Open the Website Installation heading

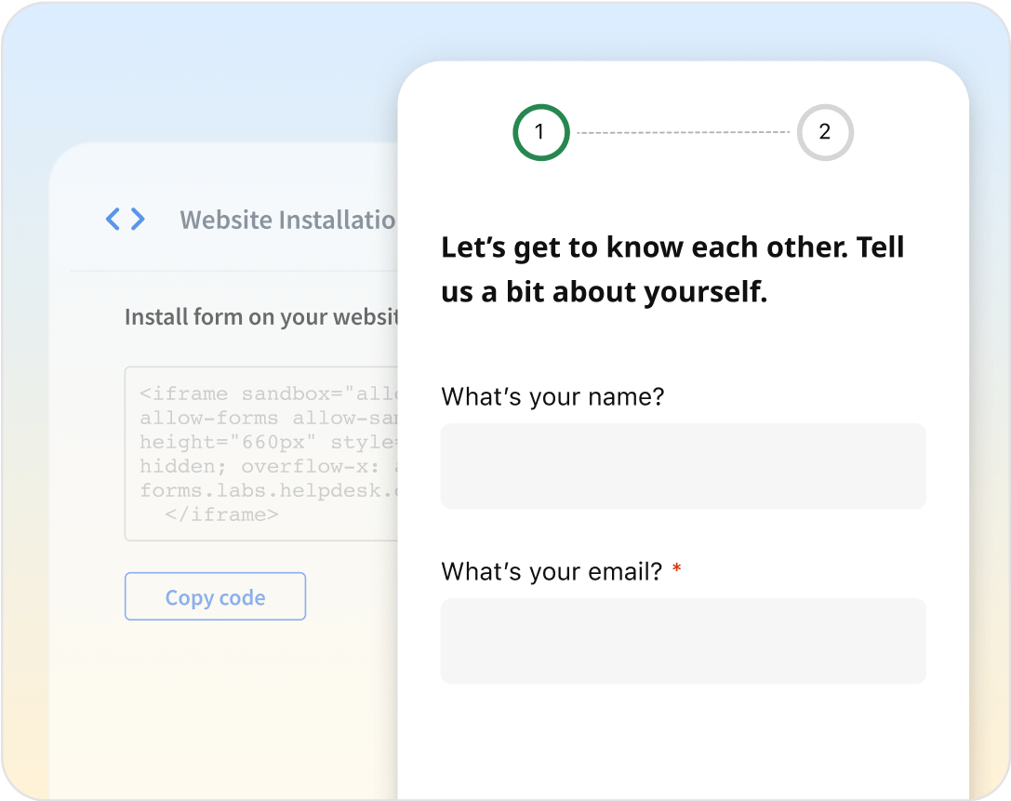click(x=287, y=220)
